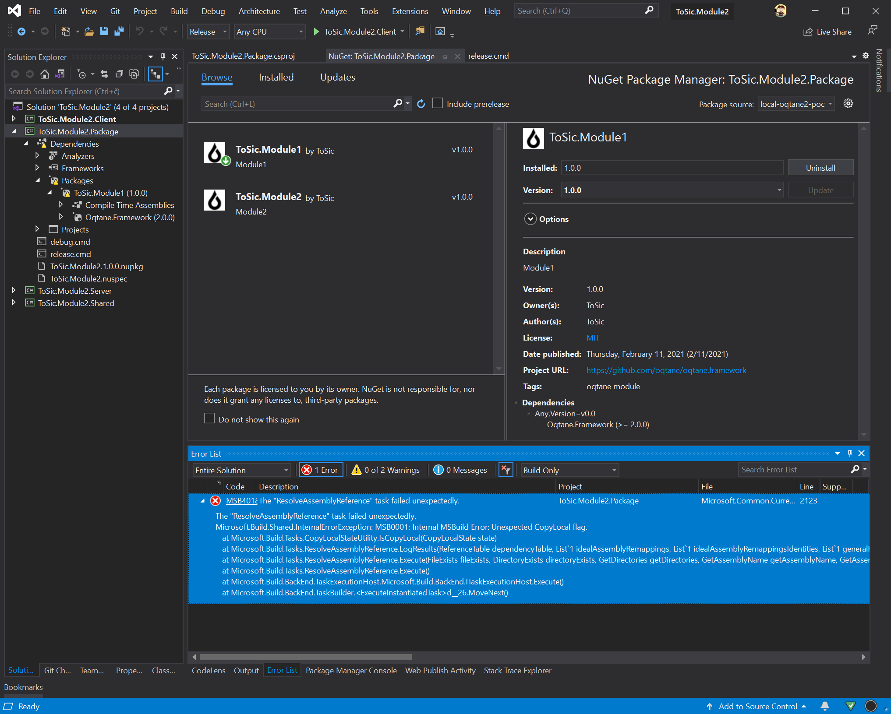
Task: Click the Save All toolbar icon
Action: coord(118,32)
